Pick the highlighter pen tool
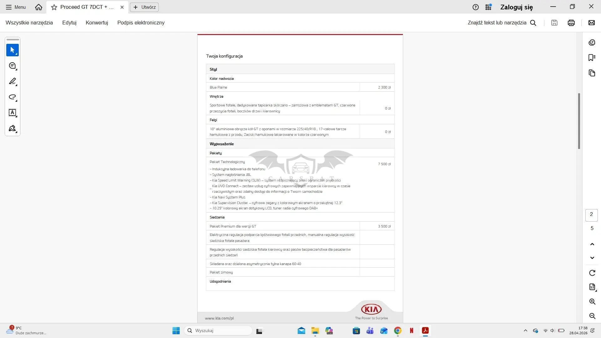601x338 pixels. [x=13, y=81]
